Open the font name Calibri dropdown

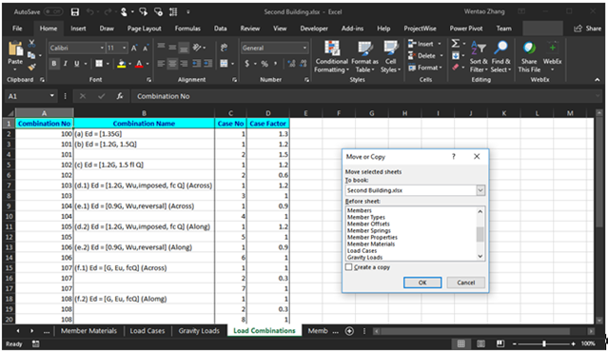click(x=102, y=49)
